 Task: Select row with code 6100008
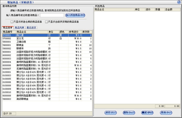[47, 86]
